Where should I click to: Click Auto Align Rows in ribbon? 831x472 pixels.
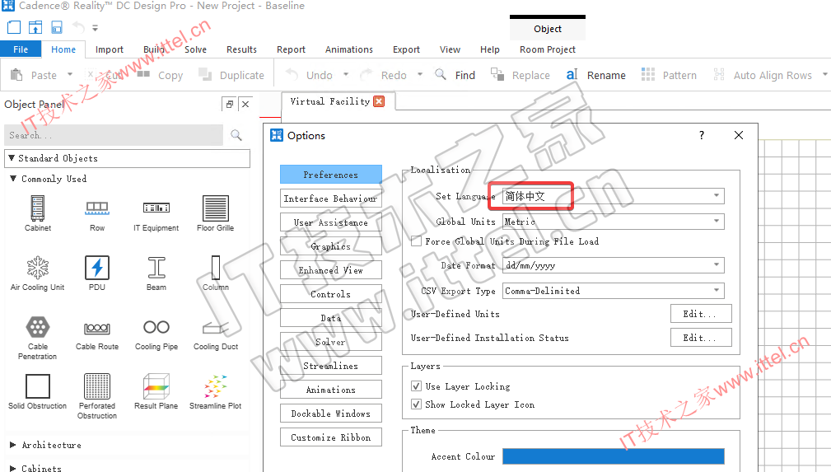click(763, 75)
